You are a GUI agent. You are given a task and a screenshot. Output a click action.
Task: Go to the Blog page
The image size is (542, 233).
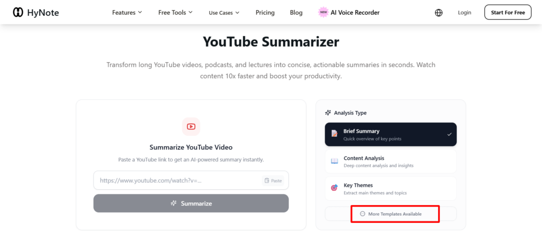click(x=296, y=13)
